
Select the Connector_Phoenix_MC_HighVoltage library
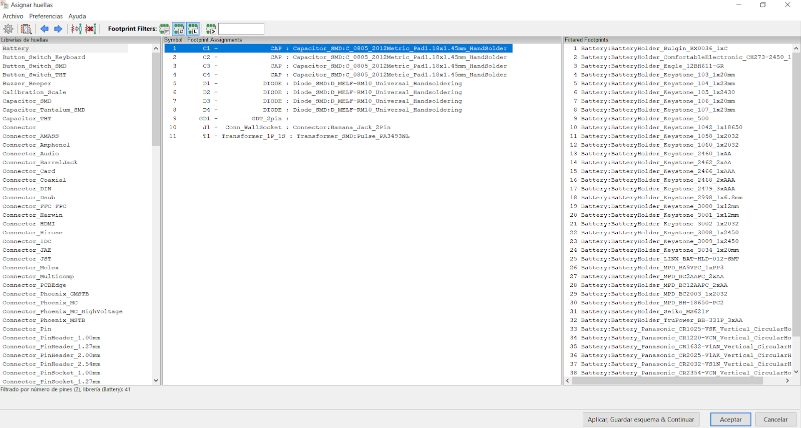[63, 311]
